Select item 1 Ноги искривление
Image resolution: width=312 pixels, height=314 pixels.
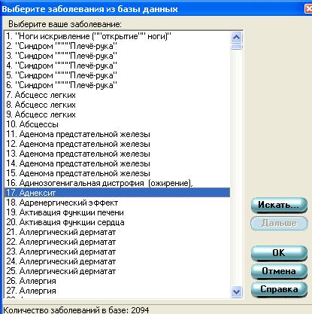coord(117,36)
